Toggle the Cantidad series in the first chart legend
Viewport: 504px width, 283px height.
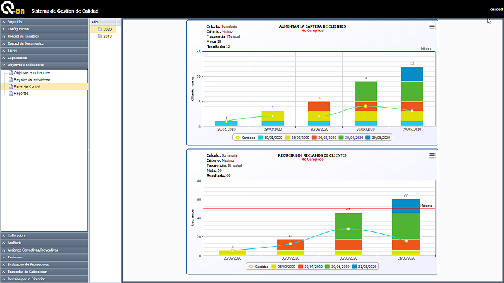tap(246, 136)
